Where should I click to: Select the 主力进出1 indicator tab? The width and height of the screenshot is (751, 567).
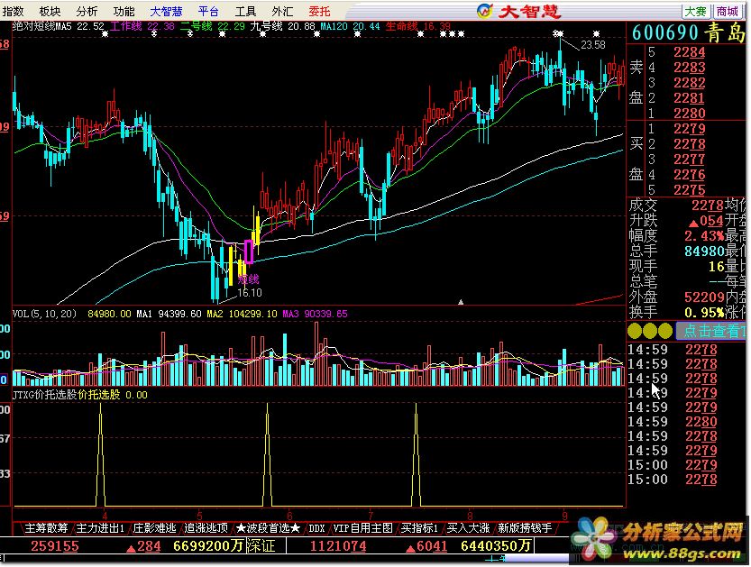click(x=100, y=528)
